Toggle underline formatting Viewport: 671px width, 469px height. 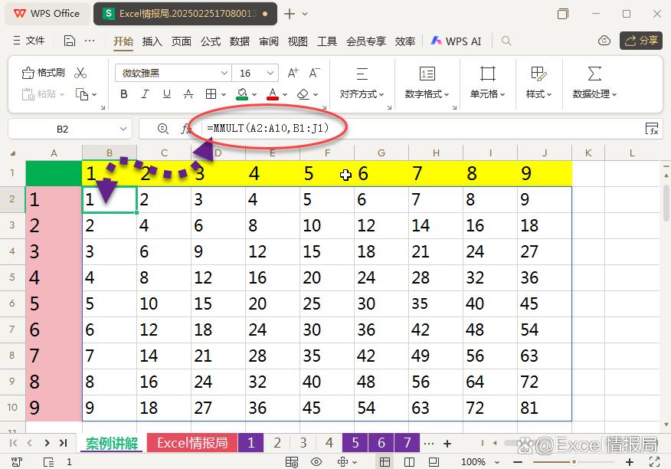click(x=167, y=93)
